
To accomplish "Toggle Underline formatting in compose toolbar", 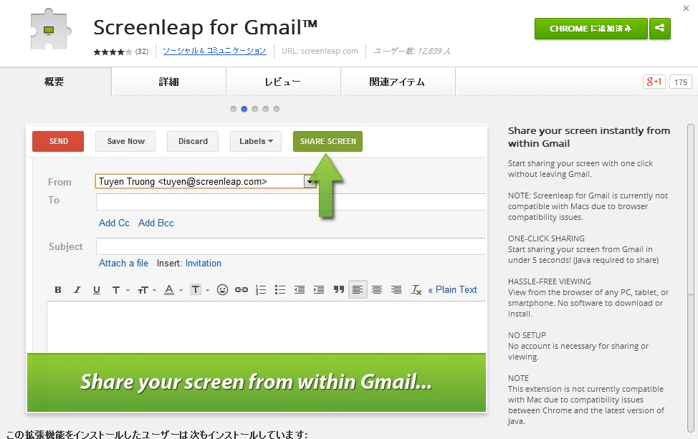I will click(x=97, y=290).
